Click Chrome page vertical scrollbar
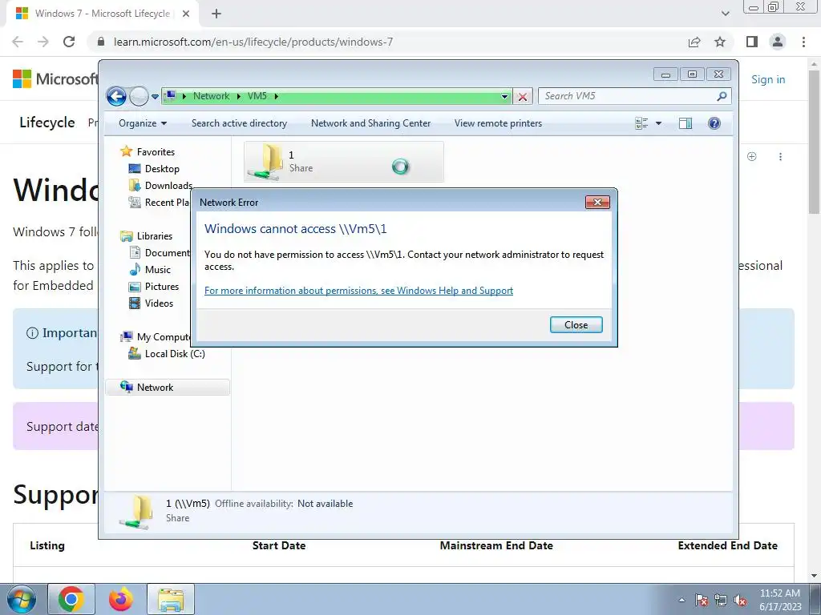 tap(815, 141)
